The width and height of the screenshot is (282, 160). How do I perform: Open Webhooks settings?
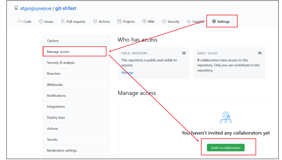77,84
